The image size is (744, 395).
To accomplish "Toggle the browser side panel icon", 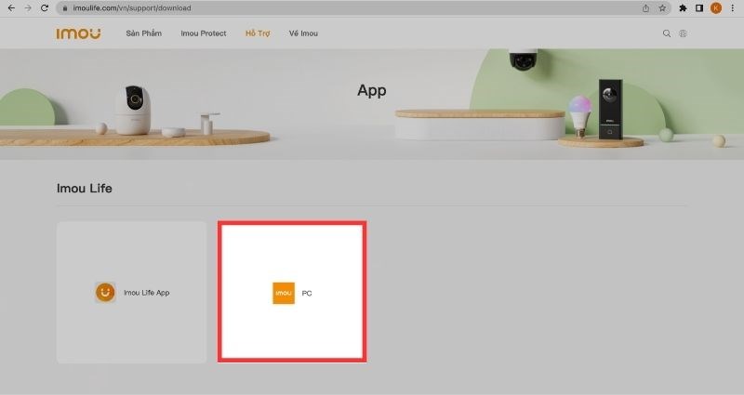I will click(699, 8).
